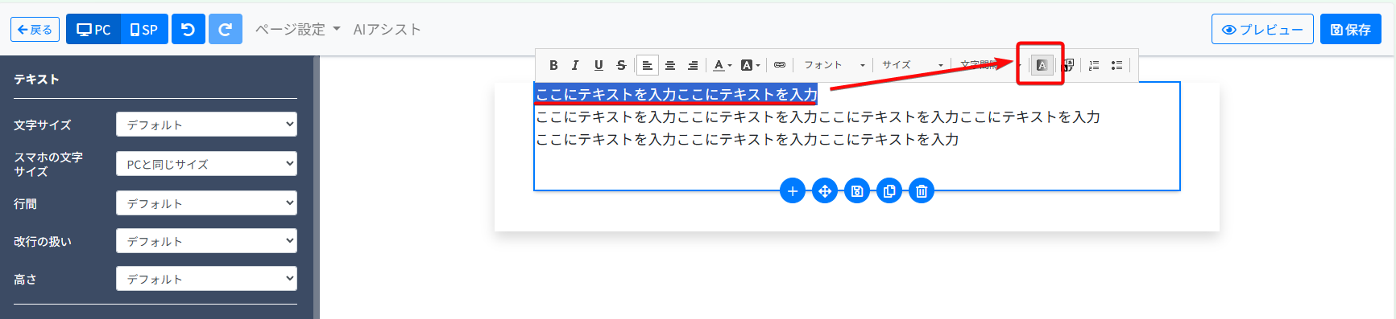This screenshot has width=1396, height=319.
Task: Expand the 行間 line-spacing select
Action: click(206, 203)
